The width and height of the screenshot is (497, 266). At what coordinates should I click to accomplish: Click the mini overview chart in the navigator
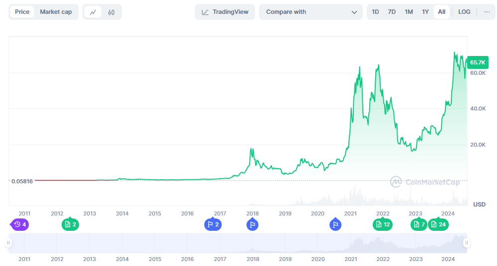point(238,243)
